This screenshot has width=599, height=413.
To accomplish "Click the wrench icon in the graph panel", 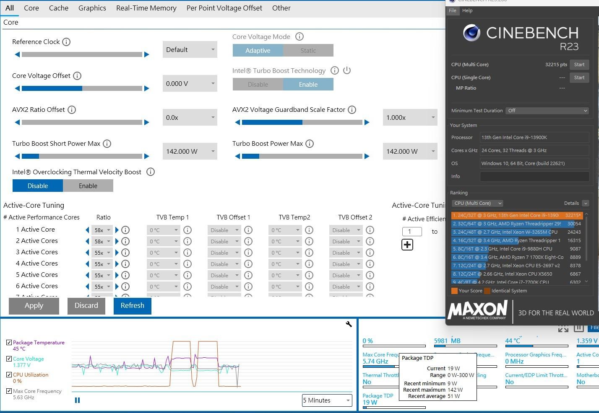I will point(349,324).
